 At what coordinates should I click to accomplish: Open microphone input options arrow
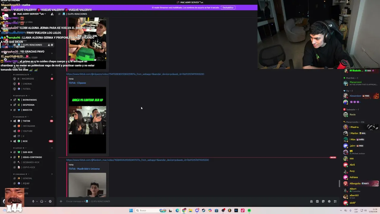[x=37, y=201]
